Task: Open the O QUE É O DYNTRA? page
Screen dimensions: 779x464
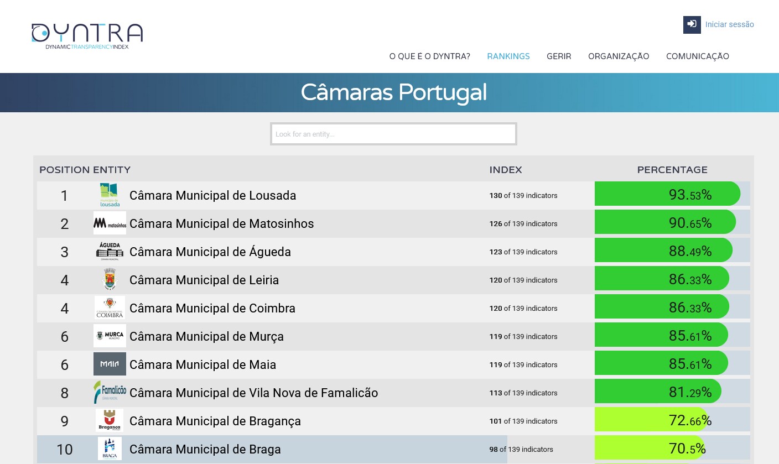Action: coord(430,56)
